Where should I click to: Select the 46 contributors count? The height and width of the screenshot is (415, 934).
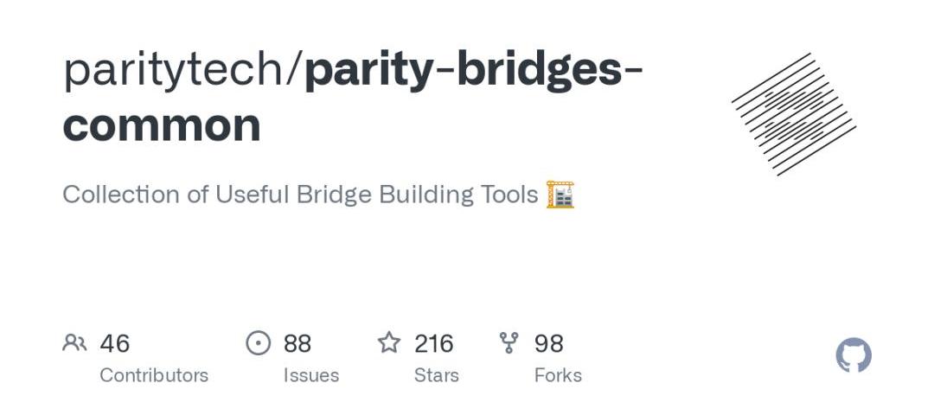[x=115, y=344]
